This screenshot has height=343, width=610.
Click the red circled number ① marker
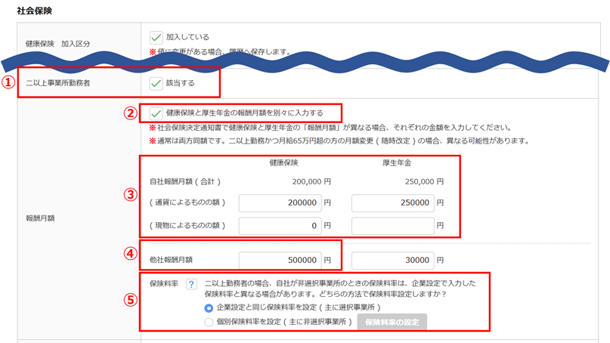(8, 83)
